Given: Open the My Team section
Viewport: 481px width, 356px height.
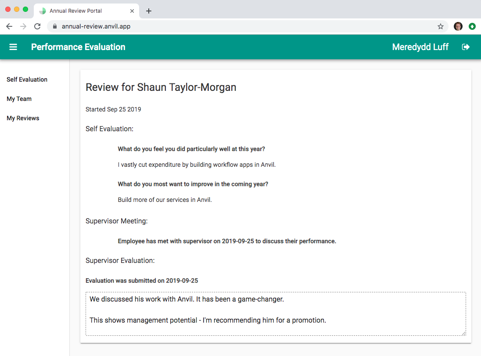Looking at the screenshot, I should pyautogui.click(x=19, y=99).
